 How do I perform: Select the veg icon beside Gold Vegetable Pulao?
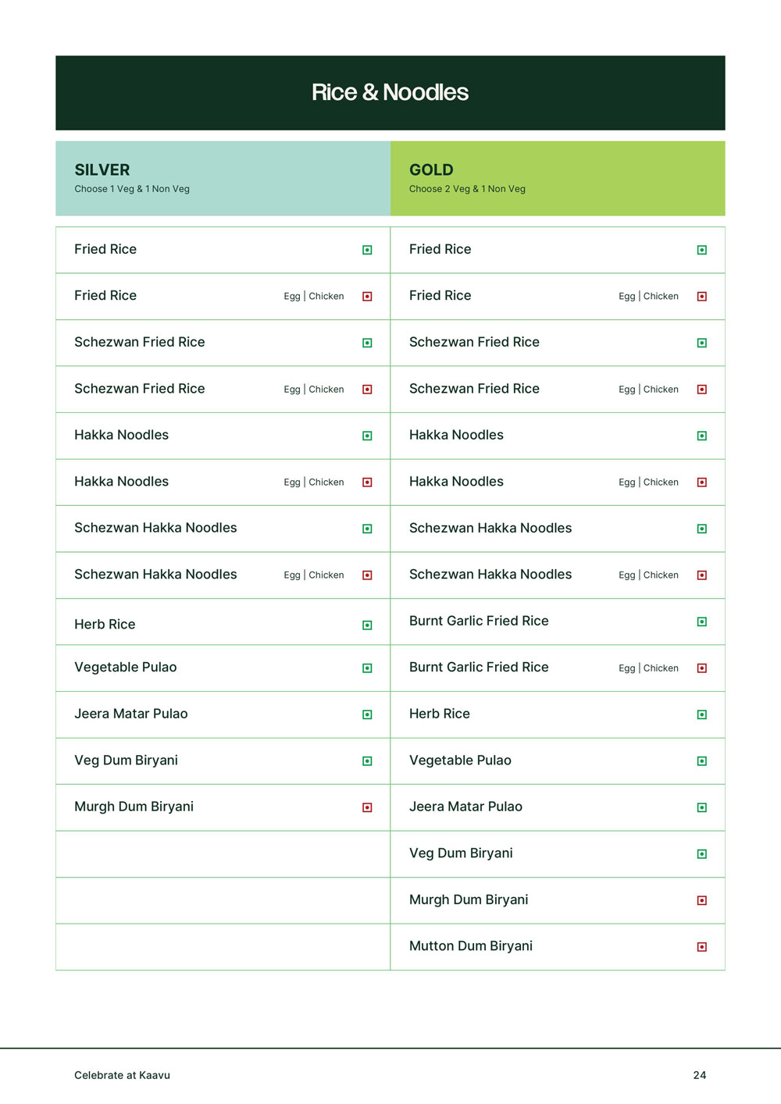pyautogui.click(x=701, y=761)
